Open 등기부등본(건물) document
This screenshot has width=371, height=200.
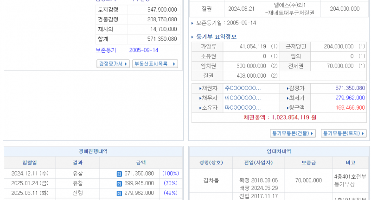click(293, 133)
